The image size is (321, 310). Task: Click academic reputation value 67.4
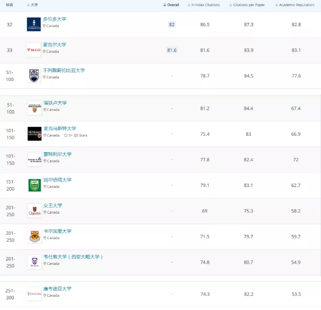[x=296, y=108]
